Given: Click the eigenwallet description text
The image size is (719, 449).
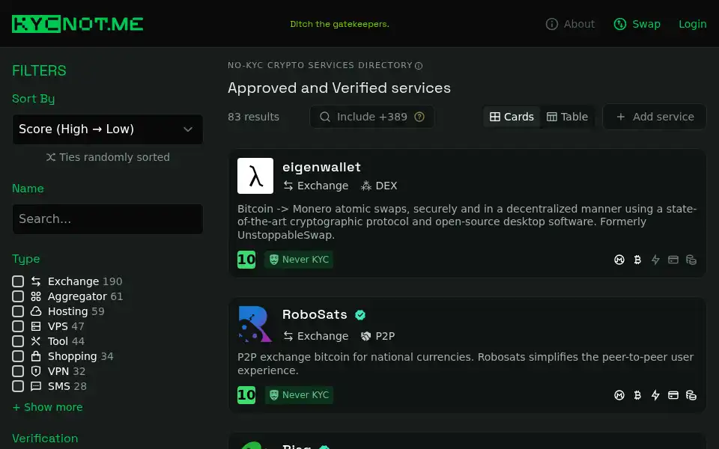Looking at the screenshot, I should (467, 222).
